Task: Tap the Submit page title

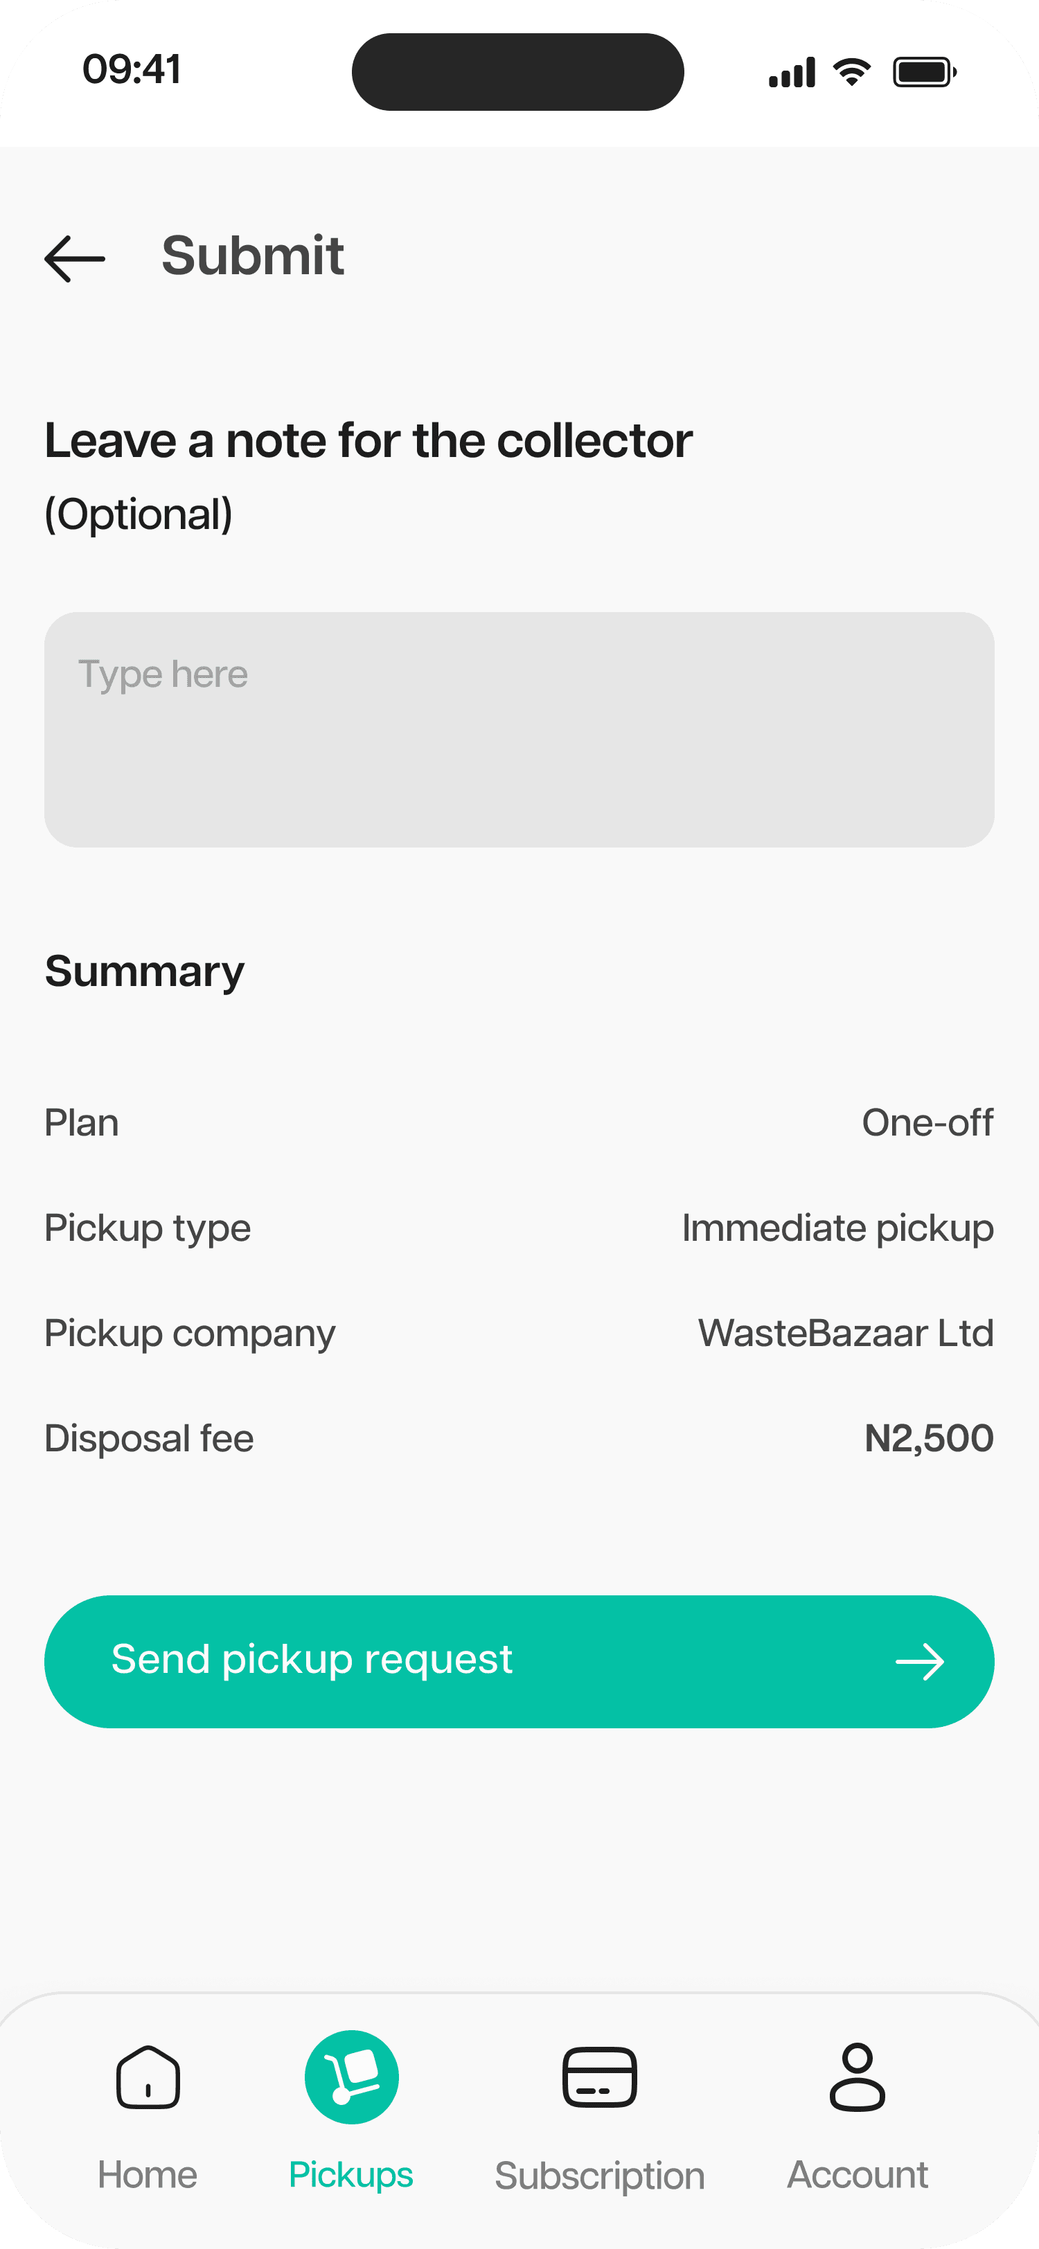Action: coord(254,256)
